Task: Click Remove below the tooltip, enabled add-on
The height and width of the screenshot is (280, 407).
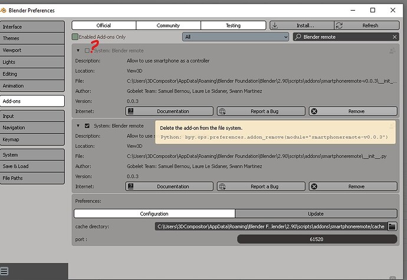Action: click(x=353, y=187)
